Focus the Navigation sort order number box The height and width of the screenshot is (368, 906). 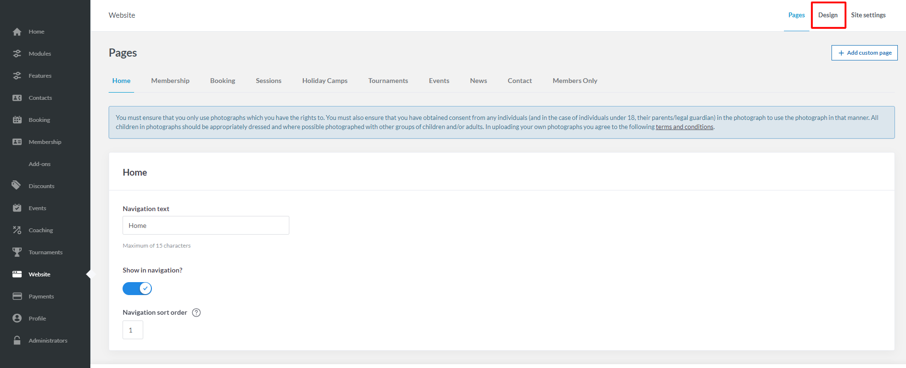[x=133, y=330]
